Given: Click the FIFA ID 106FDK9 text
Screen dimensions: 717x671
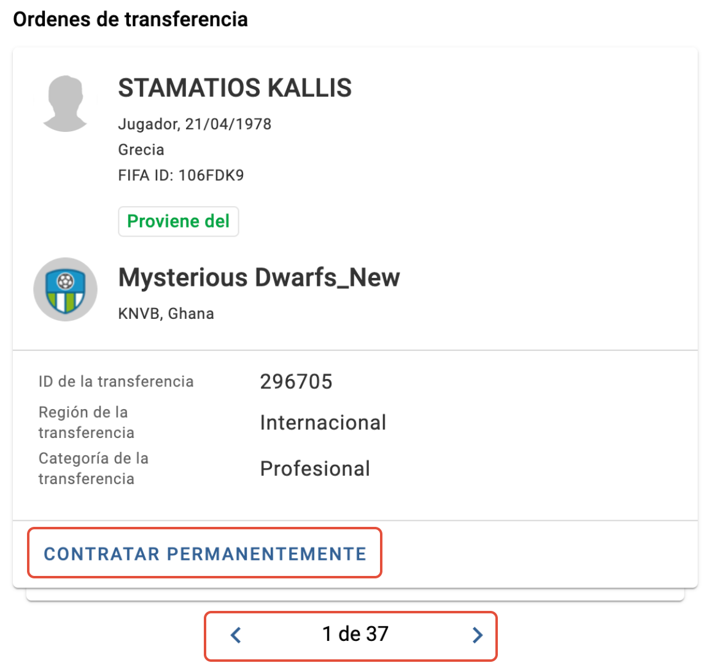Looking at the screenshot, I should point(181,175).
